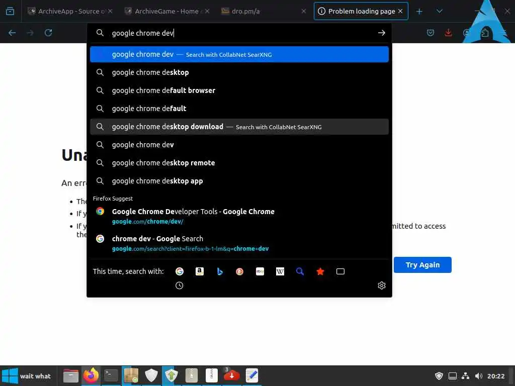The width and height of the screenshot is (515, 386).
Task: Choose suggestion 'google chrome desktop app'
Action: click(239, 181)
